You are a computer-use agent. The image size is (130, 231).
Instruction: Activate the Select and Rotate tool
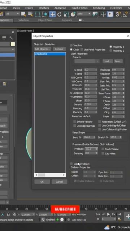pyautogui.click(x=59, y=14)
